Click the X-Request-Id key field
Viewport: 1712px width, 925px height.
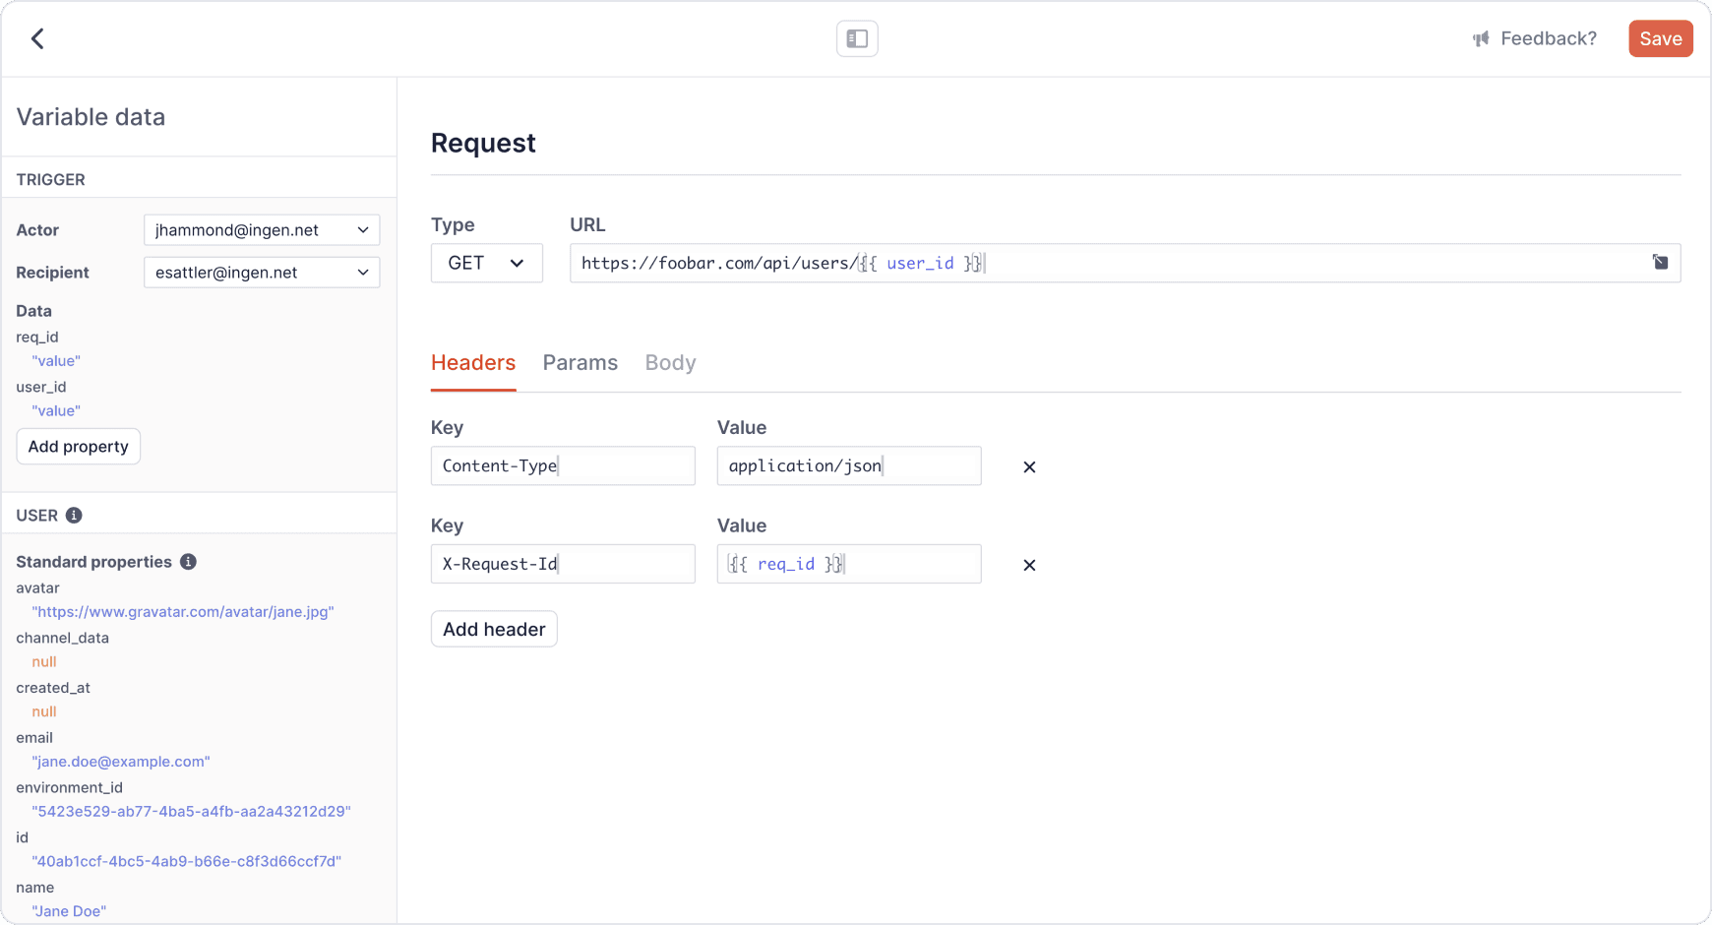click(x=563, y=564)
